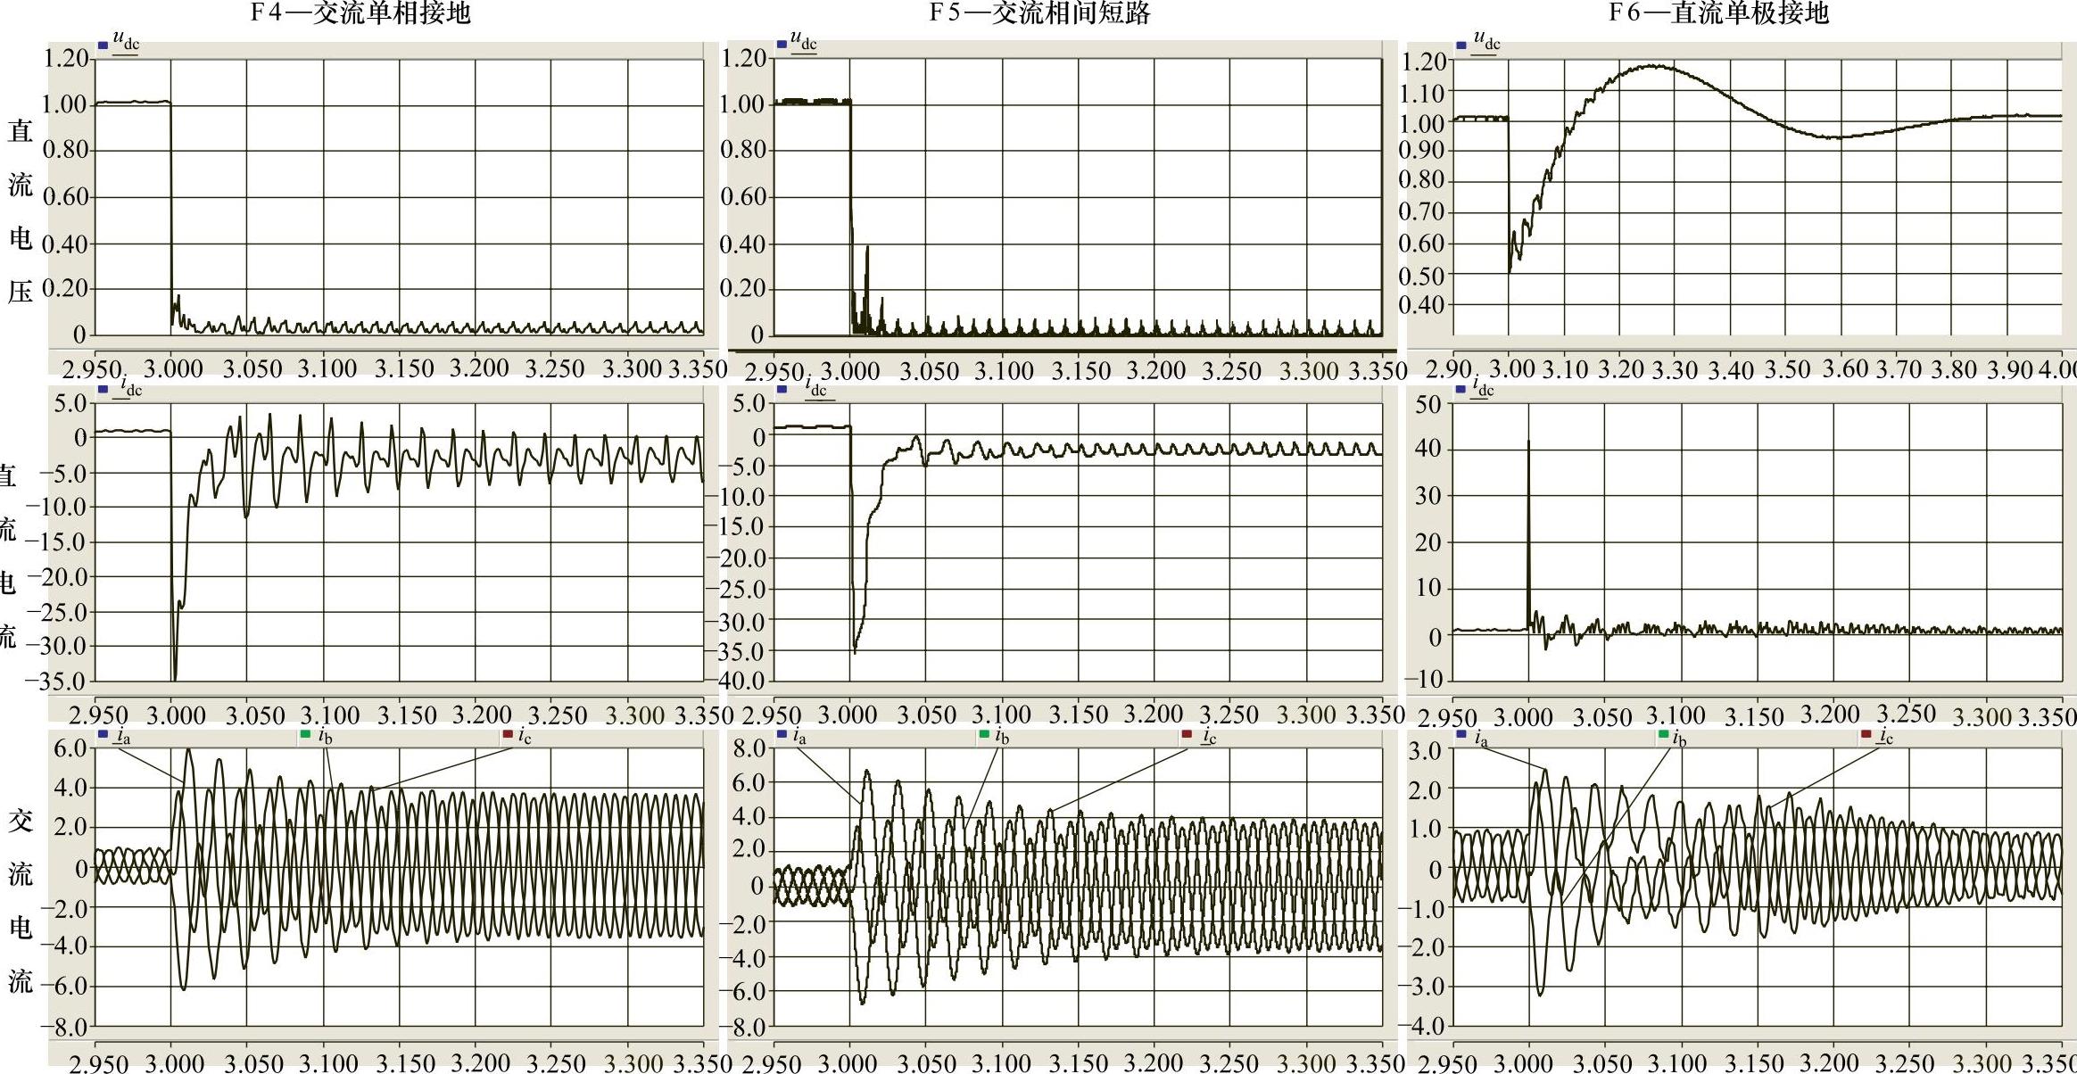
Task: Click the blue udc legend marker in F6 voltage plot
Action: [x=1461, y=44]
